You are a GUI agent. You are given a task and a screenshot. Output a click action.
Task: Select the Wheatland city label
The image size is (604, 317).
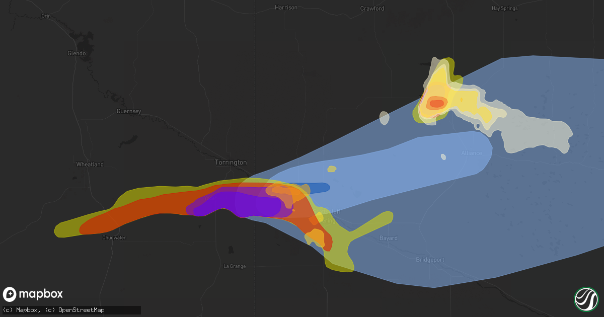[x=90, y=165]
